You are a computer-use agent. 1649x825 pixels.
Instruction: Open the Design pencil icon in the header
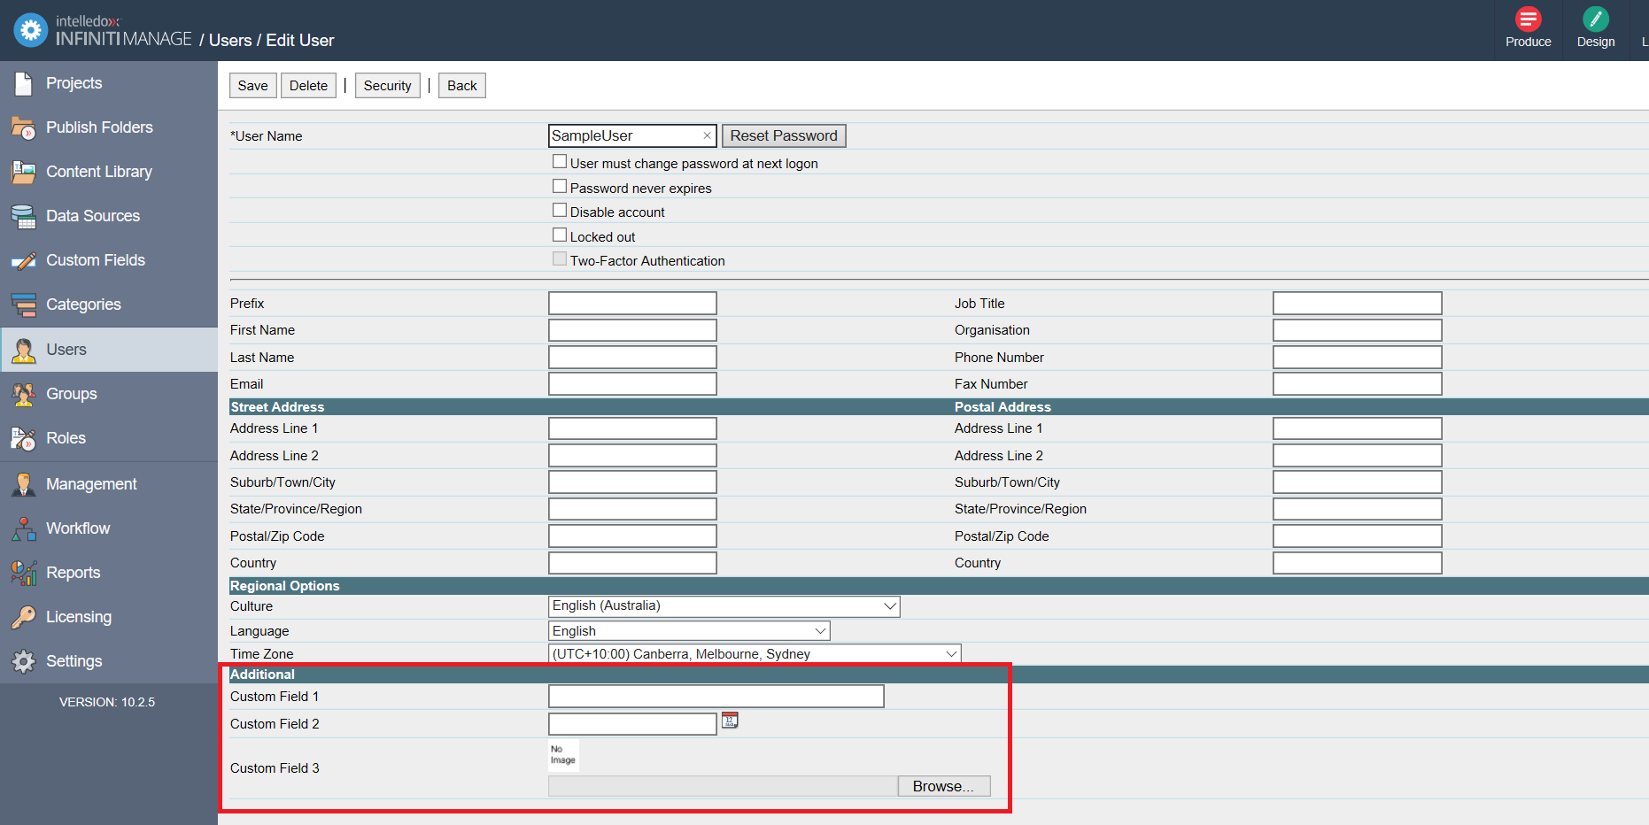(x=1596, y=19)
